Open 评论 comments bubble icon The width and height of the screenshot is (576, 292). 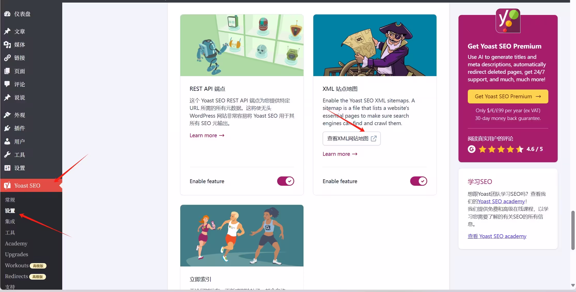[7, 84]
